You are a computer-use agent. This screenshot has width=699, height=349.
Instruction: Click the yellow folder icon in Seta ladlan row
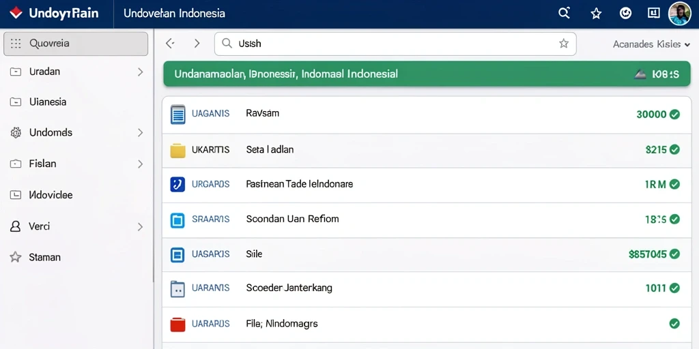click(178, 151)
